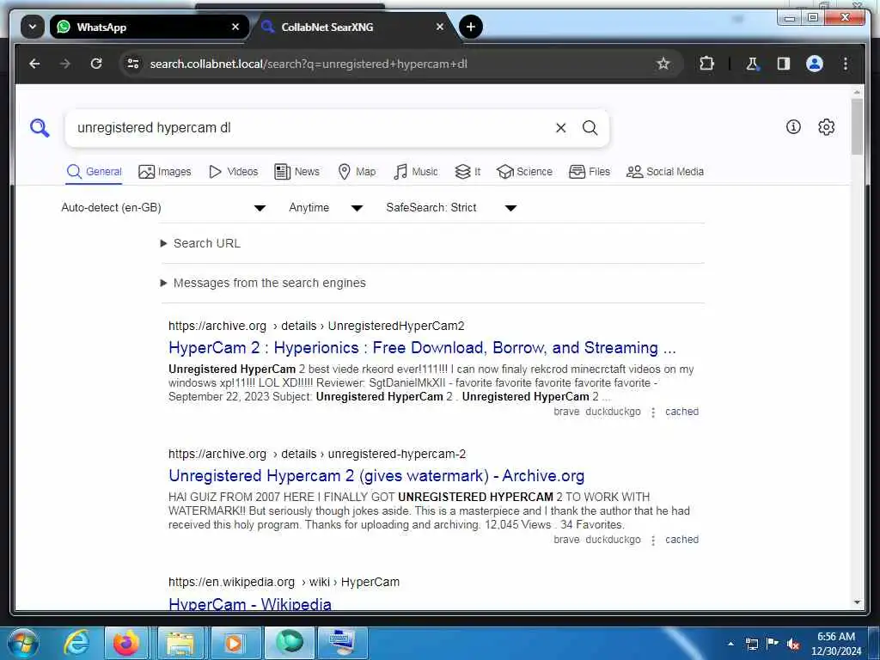Open cached link for first result
The height and width of the screenshot is (660, 880).
click(x=681, y=412)
